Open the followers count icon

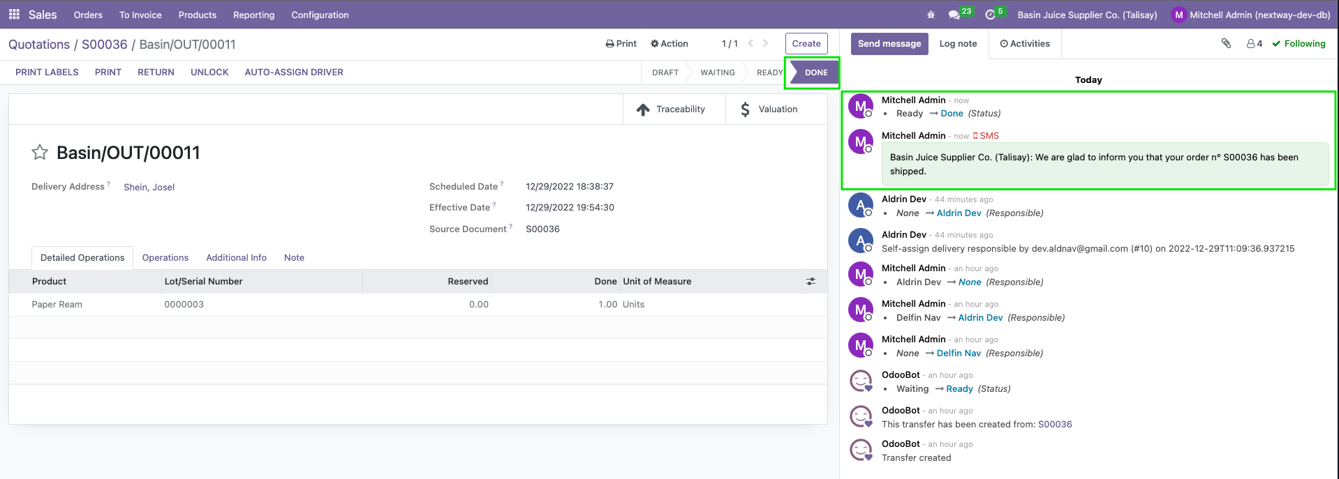(x=1255, y=43)
